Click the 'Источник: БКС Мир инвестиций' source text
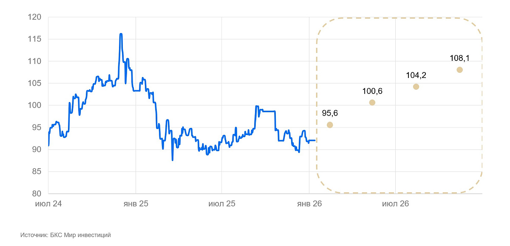This screenshot has width=510, height=246. coord(65,235)
